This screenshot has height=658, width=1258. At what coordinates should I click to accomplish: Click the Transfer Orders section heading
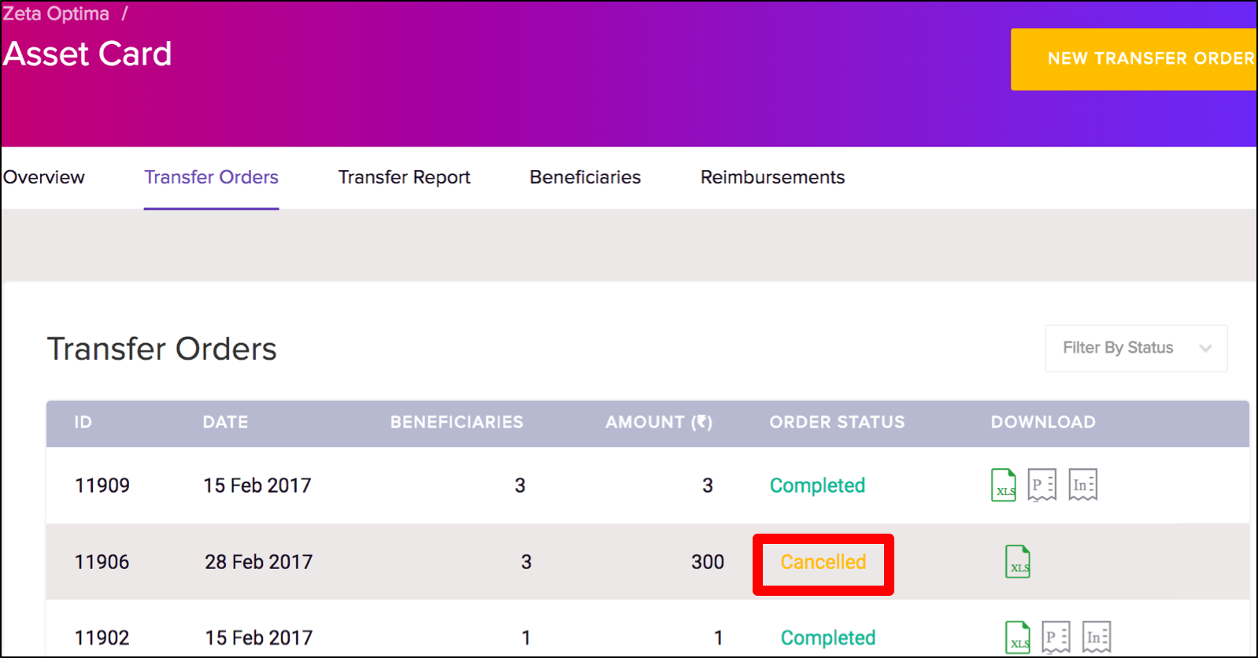162,349
